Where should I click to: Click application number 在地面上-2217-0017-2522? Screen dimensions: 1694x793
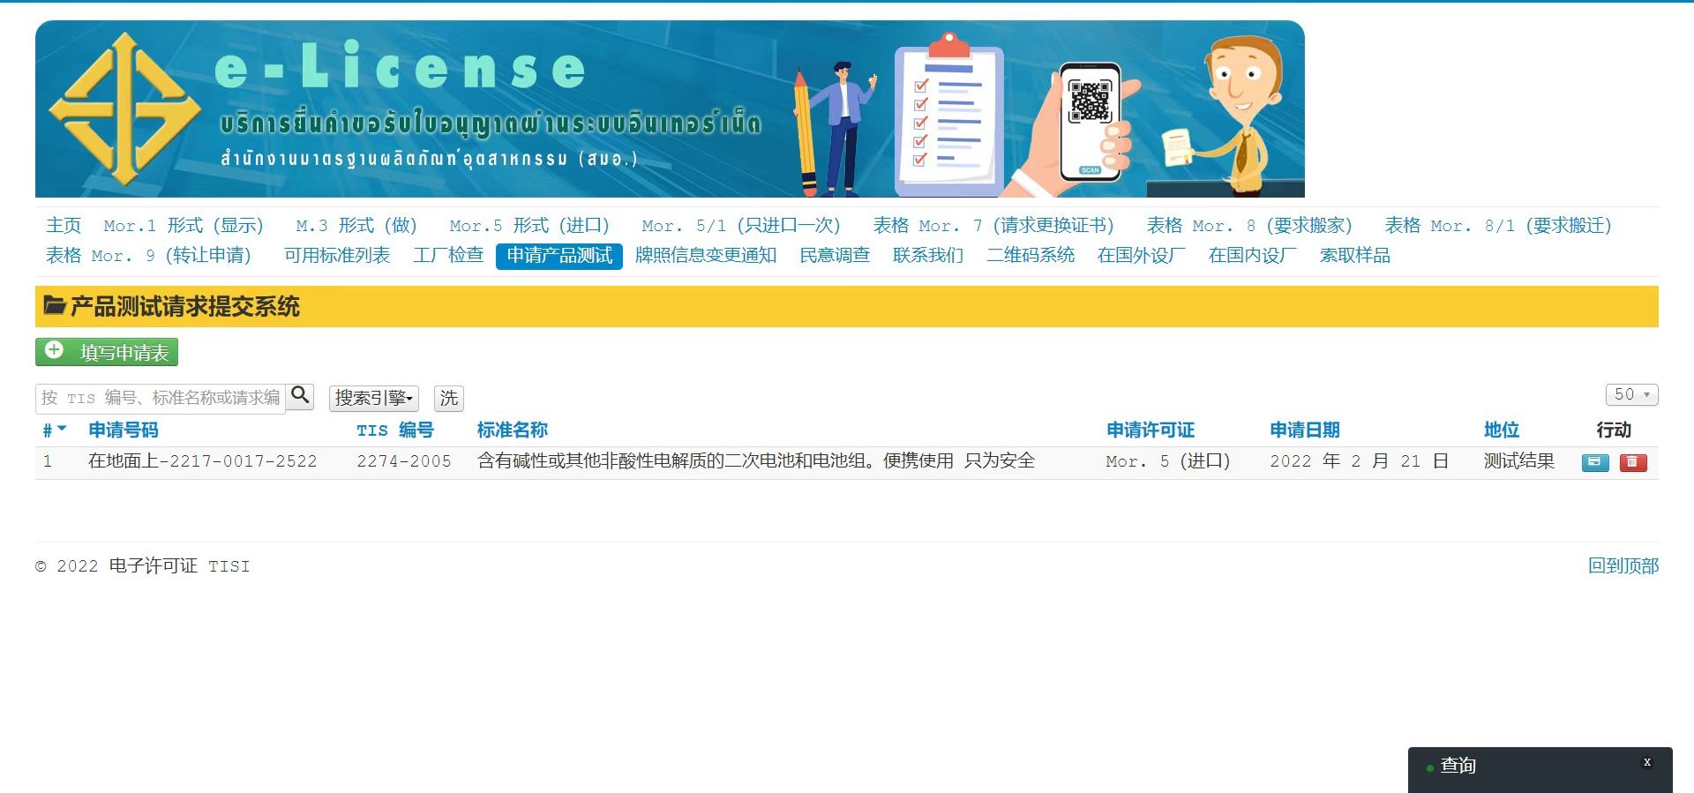(203, 461)
